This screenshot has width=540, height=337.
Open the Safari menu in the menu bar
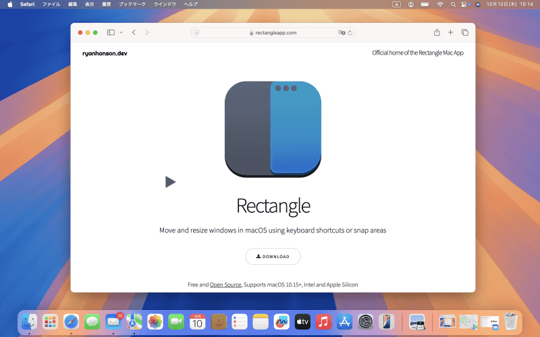(27, 4)
